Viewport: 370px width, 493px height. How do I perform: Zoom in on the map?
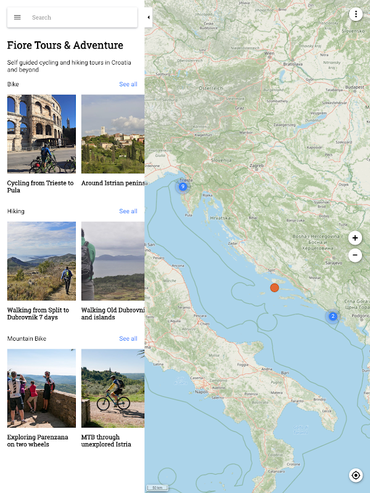tap(355, 238)
